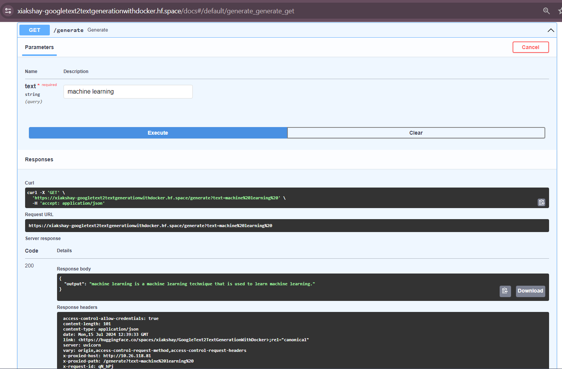Screen dimensions: 562x369
Task: Click the output text in response body
Action: [x=202, y=284]
